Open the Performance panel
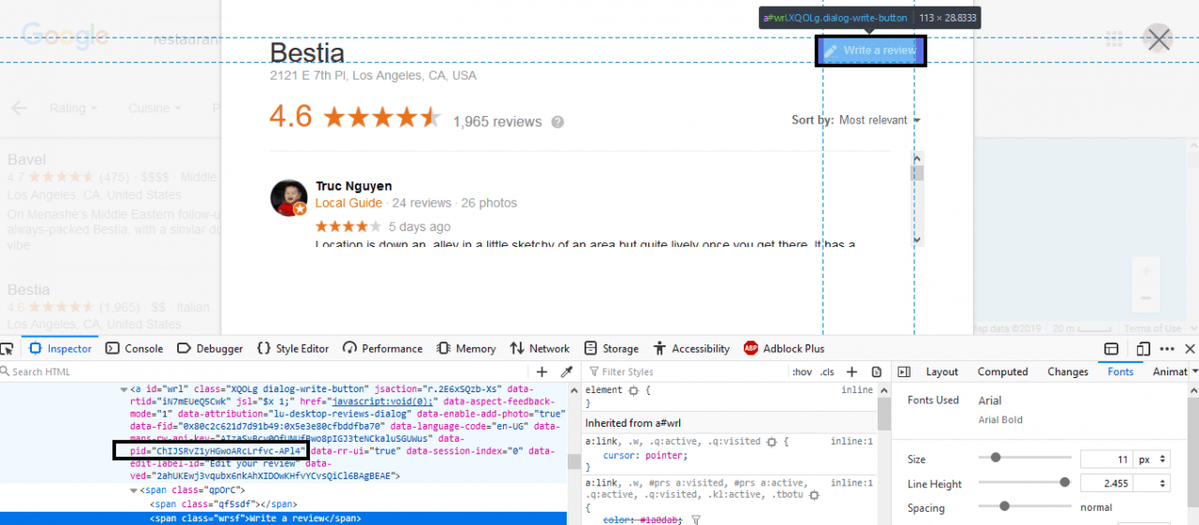This screenshot has width=1199, height=525. click(382, 348)
